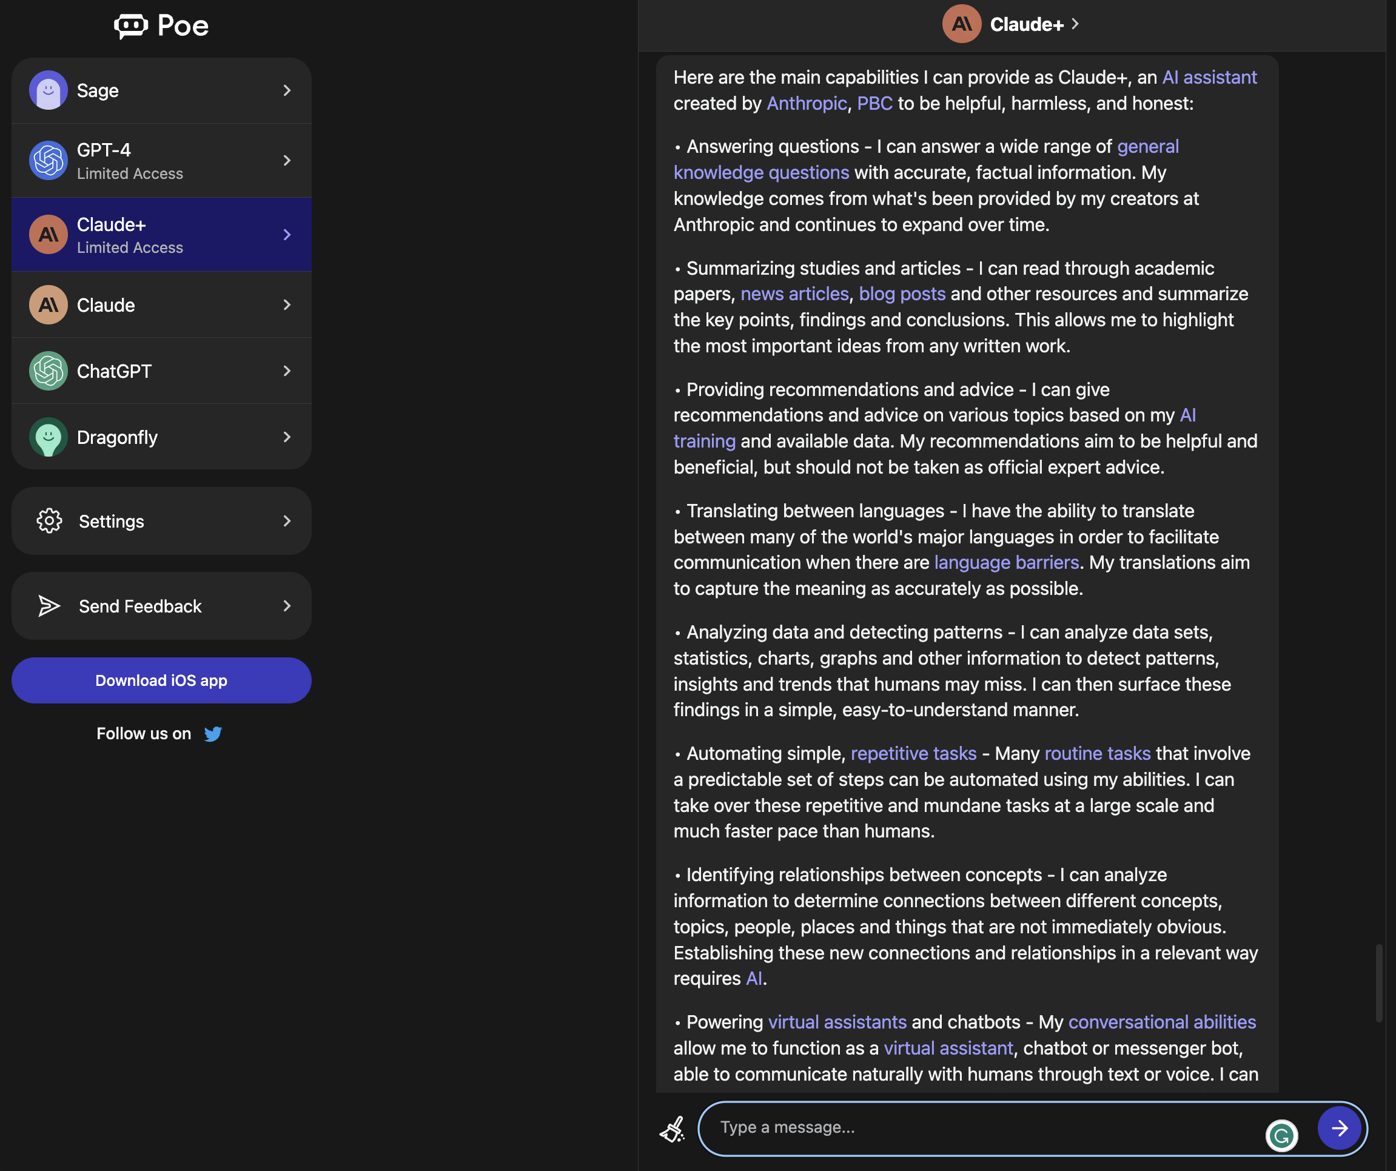1396x1171 pixels.
Task: Select the Sage chat entry
Action: (161, 90)
